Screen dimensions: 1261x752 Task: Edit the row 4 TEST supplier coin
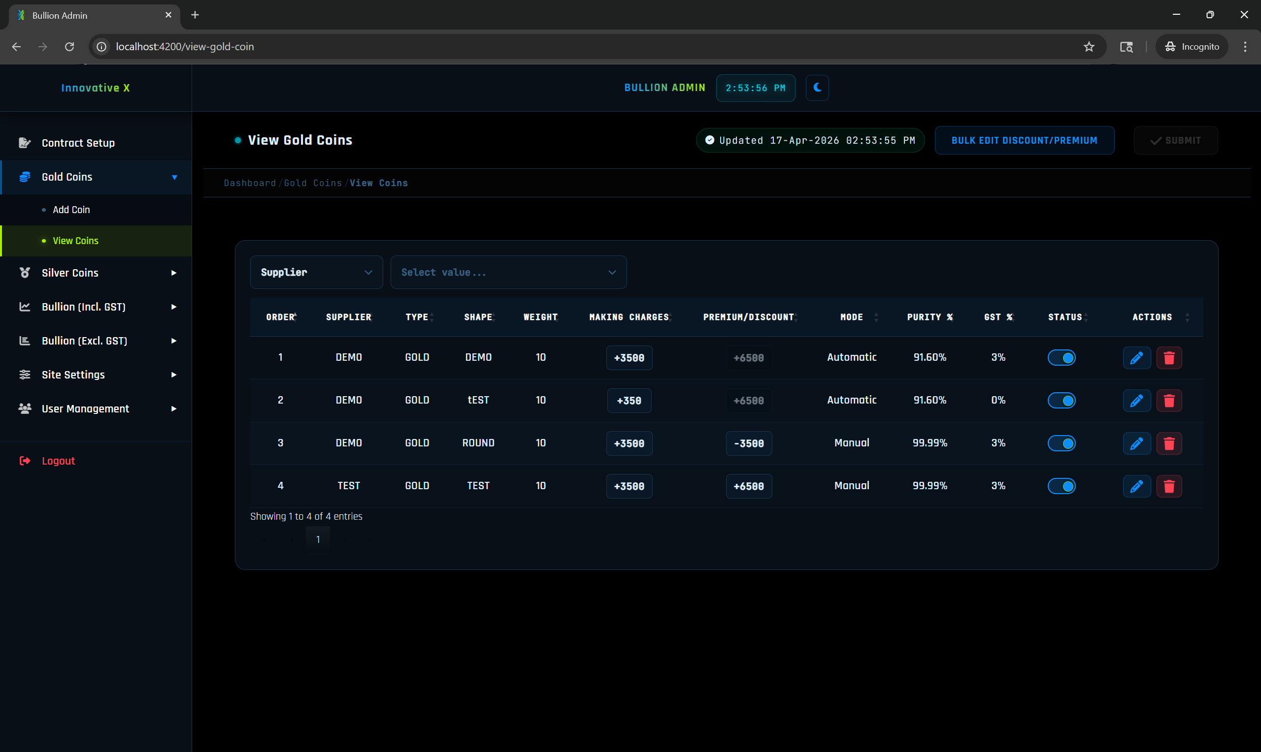pos(1136,486)
